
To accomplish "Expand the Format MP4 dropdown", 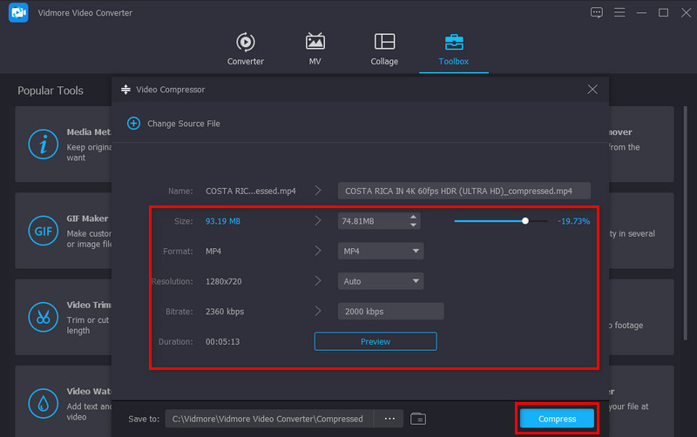I will (381, 252).
